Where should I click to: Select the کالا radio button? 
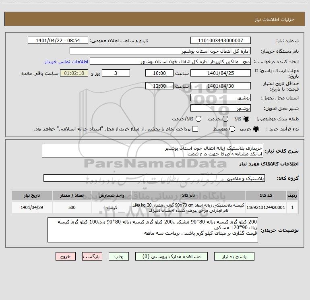[x=246, y=119]
